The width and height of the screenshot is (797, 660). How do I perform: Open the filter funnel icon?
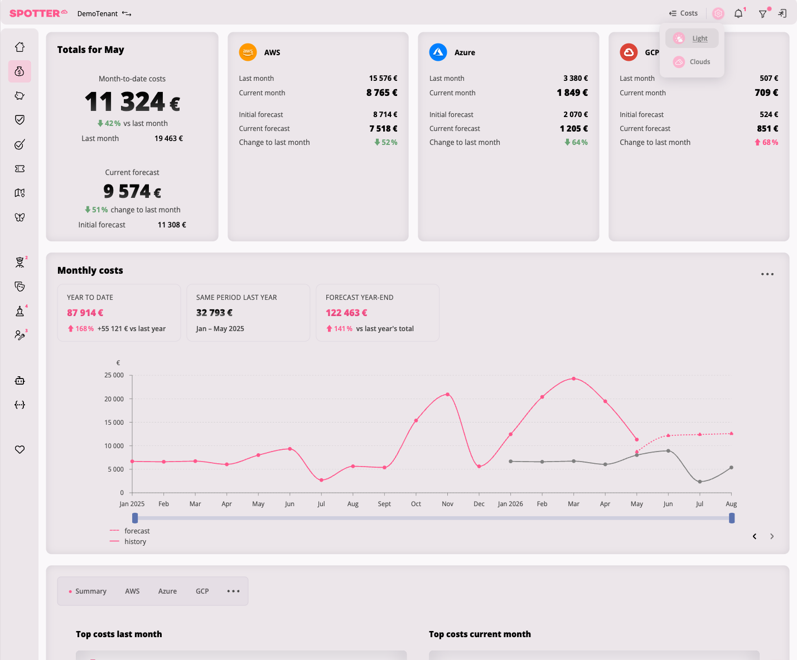(x=762, y=13)
